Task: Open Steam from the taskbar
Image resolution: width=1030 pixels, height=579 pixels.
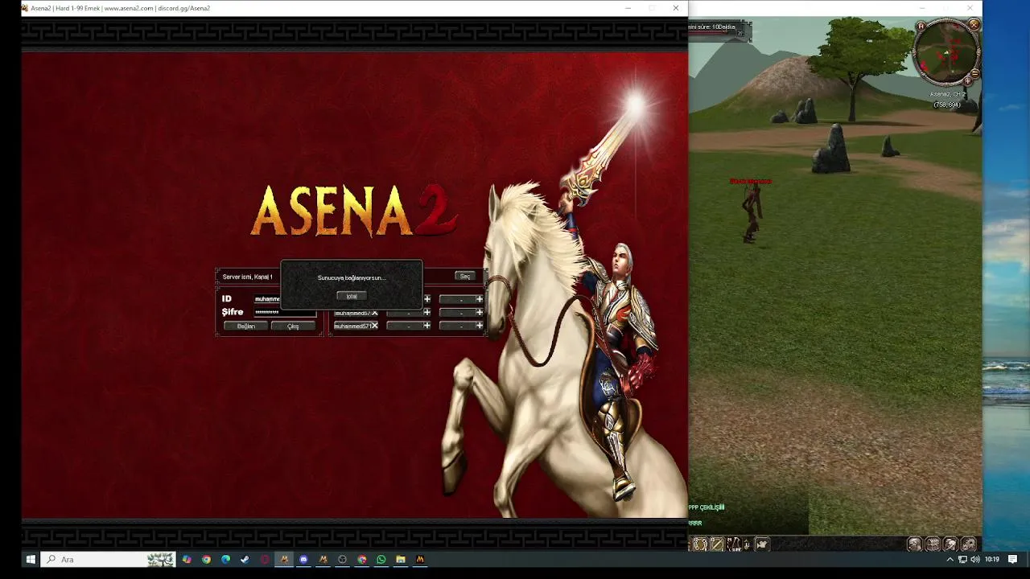Action: pos(245,559)
